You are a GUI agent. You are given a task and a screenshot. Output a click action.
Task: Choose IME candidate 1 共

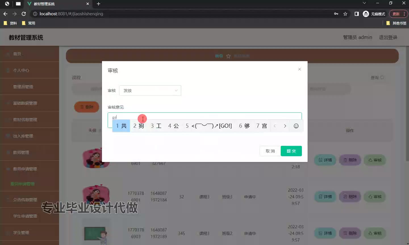121,126
